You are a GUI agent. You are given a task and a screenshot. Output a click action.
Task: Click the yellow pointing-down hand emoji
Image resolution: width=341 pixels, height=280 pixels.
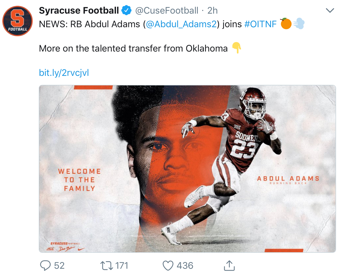pos(237,48)
